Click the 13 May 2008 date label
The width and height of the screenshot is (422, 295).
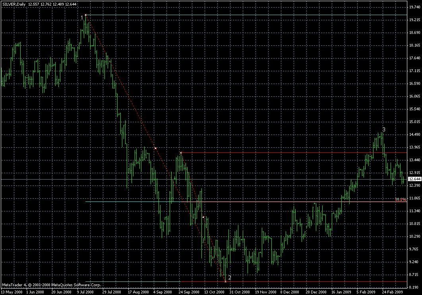point(12,292)
